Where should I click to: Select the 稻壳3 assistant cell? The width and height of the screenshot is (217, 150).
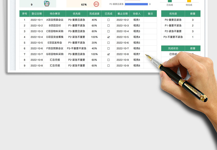point(137,31)
